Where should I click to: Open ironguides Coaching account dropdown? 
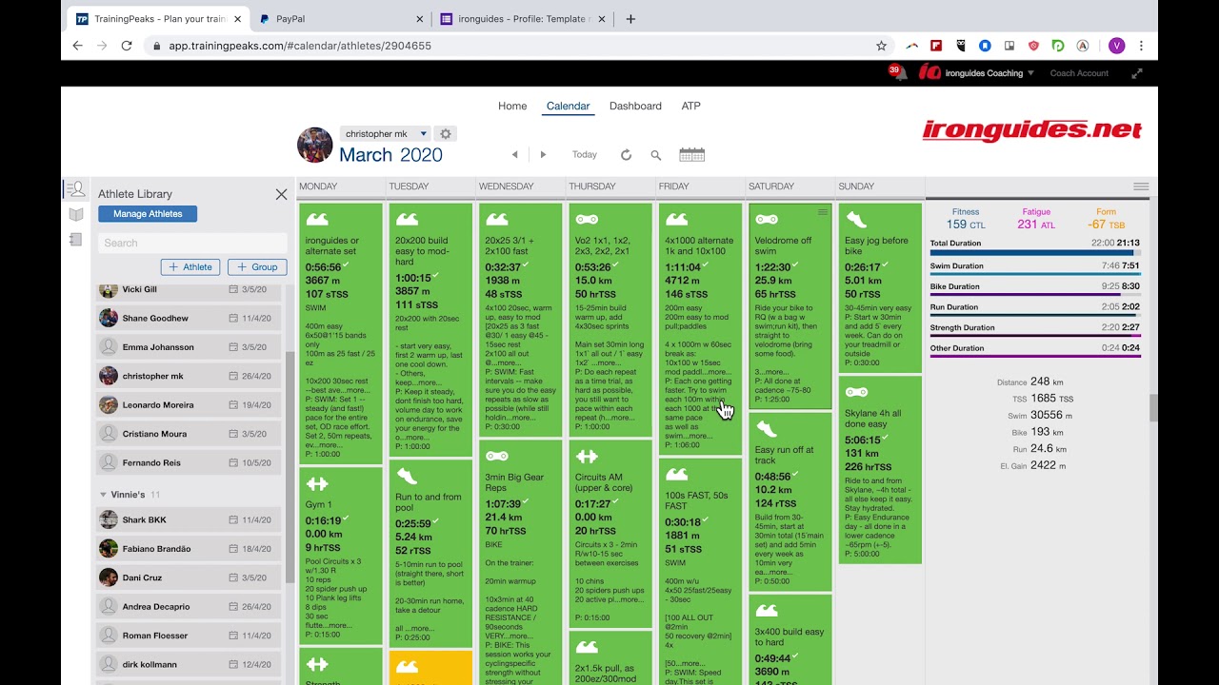(989, 73)
